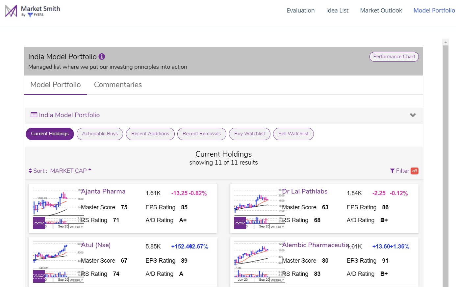The image size is (456, 287).
Task: Click Ajanta Pharma price 1.61K
Action: tap(153, 193)
